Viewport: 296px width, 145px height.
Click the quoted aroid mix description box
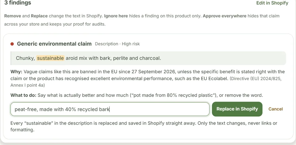[x=148, y=58]
